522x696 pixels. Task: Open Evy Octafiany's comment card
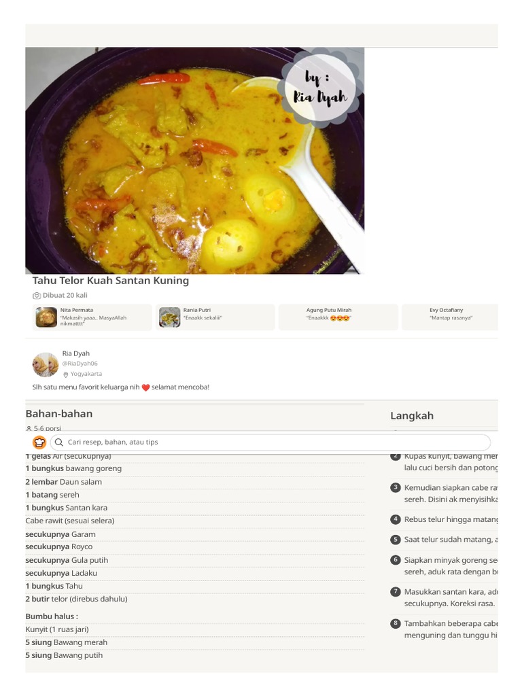[450, 317]
